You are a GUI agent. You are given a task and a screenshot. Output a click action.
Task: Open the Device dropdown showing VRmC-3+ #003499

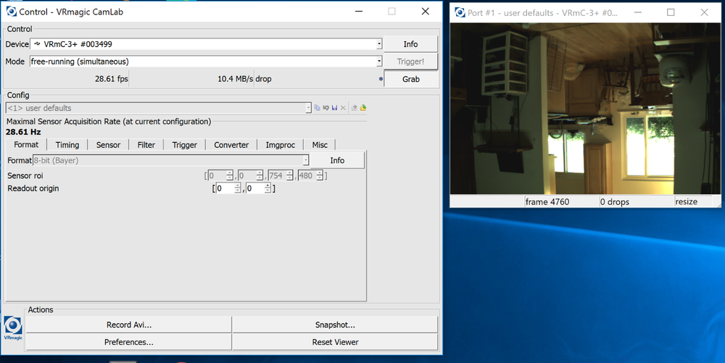(378, 44)
